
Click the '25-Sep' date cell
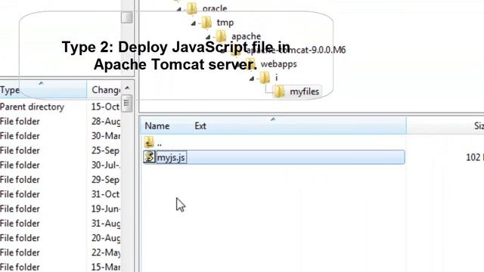coord(105,150)
